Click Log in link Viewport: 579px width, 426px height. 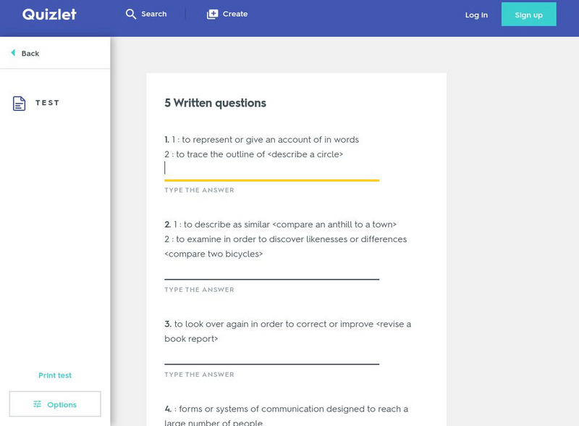point(476,15)
